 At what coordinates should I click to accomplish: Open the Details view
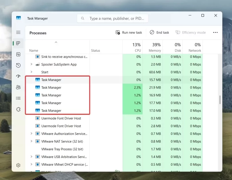tap(18, 98)
